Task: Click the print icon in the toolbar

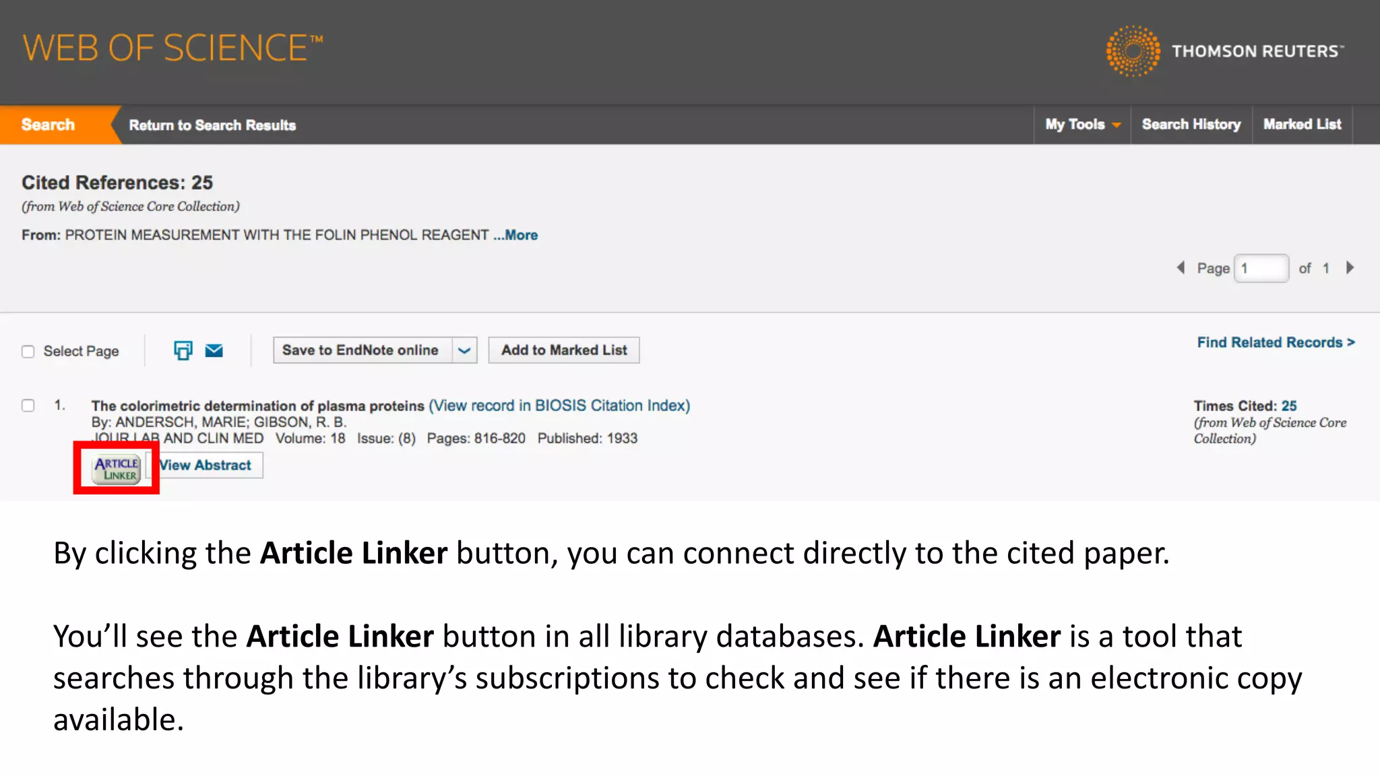Action: tap(183, 350)
